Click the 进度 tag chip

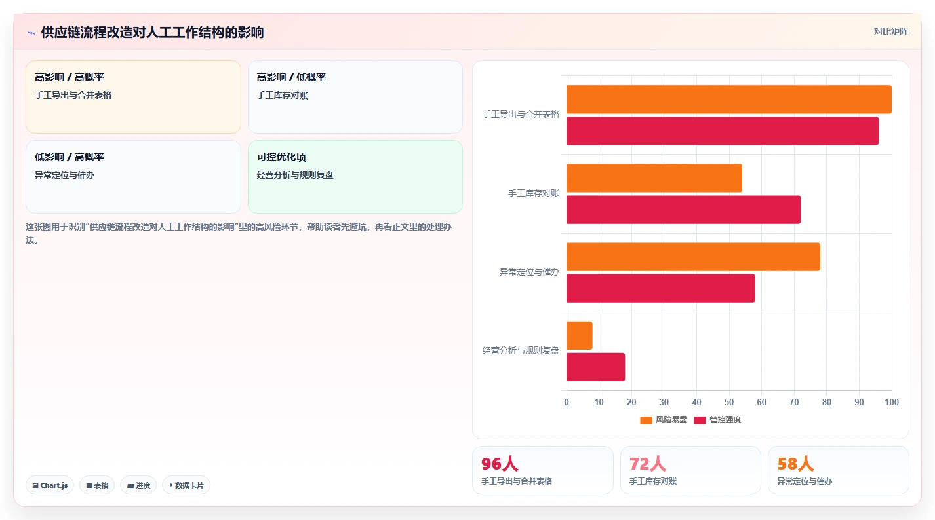click(x=138, y=485)
